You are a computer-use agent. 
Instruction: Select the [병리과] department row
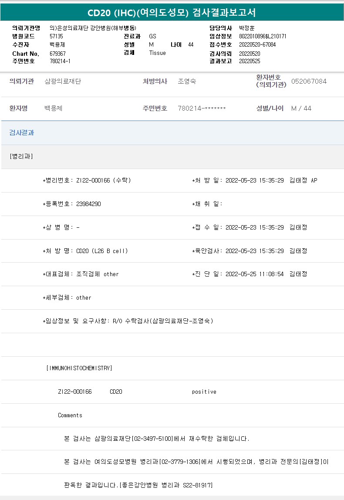point(21,156)
